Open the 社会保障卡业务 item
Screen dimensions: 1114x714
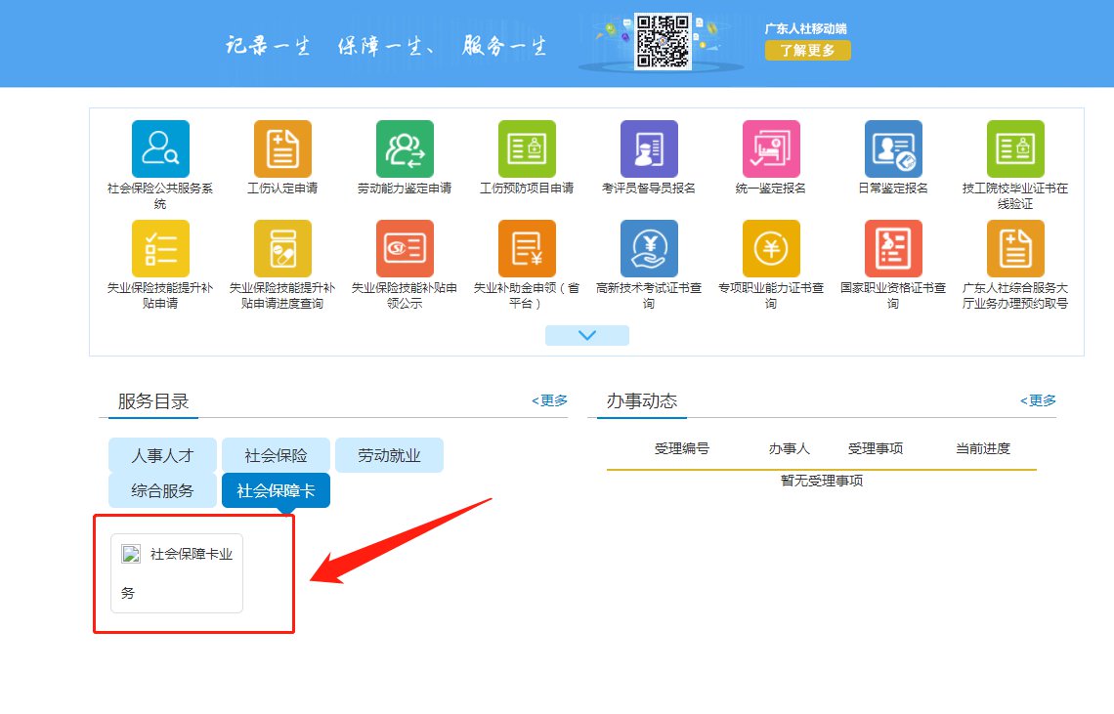177,573
